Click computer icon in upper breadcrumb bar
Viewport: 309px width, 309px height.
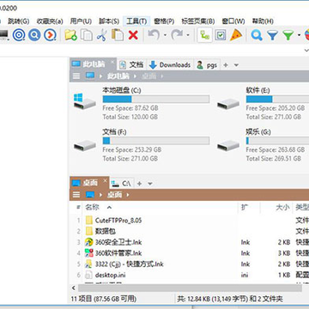click(x=90, y=76)
